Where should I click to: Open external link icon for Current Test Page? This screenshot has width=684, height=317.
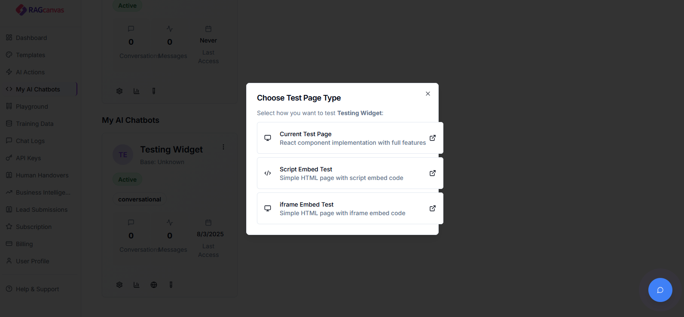[x=433, y=138]
